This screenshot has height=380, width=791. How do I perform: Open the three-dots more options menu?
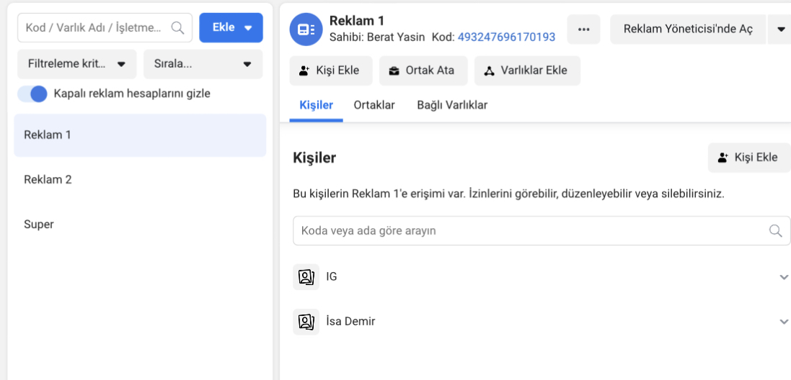pyautogui.click(x=583, y=30)
